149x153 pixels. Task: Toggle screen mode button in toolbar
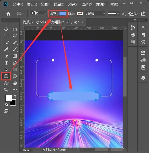coord(6,111)
